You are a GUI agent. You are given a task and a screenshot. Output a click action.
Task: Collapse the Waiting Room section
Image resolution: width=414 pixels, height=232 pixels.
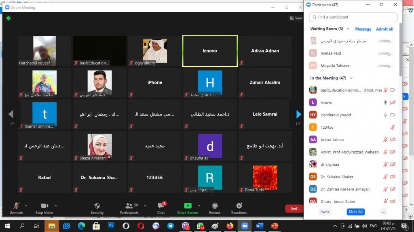[348, 29]
